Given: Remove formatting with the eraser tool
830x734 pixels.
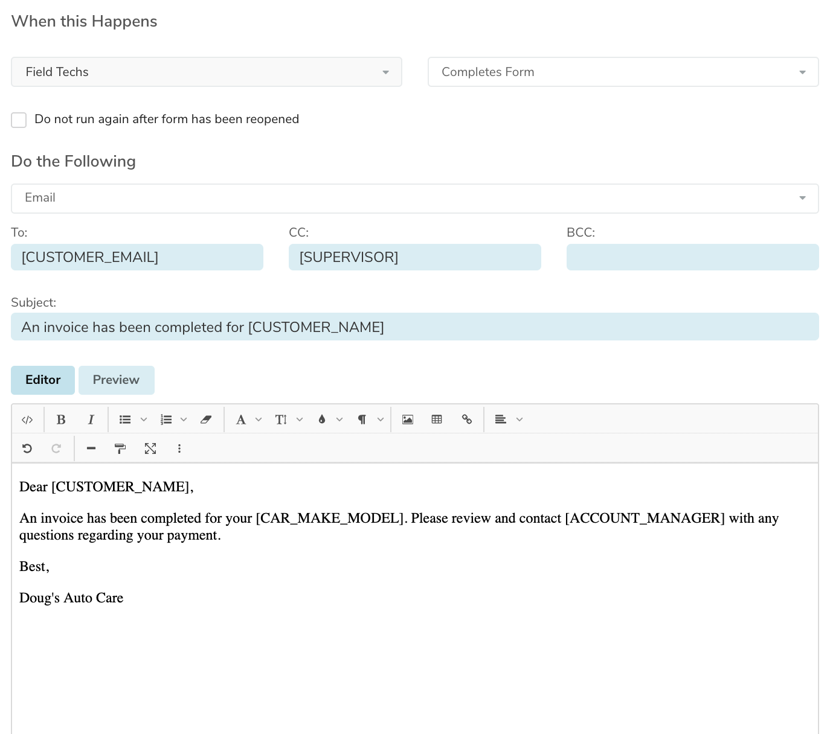Looking at the screenshot, I should [206, 419].
